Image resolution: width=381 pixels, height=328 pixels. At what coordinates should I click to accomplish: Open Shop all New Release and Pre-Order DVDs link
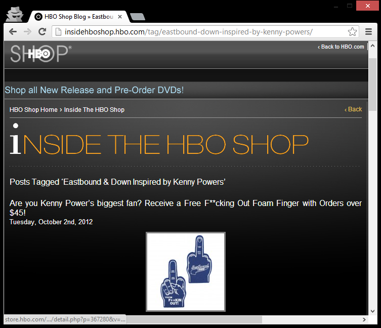coord(94,90)
